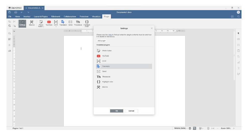
Task: Click the Add plugin button
Action: (102, 41)
